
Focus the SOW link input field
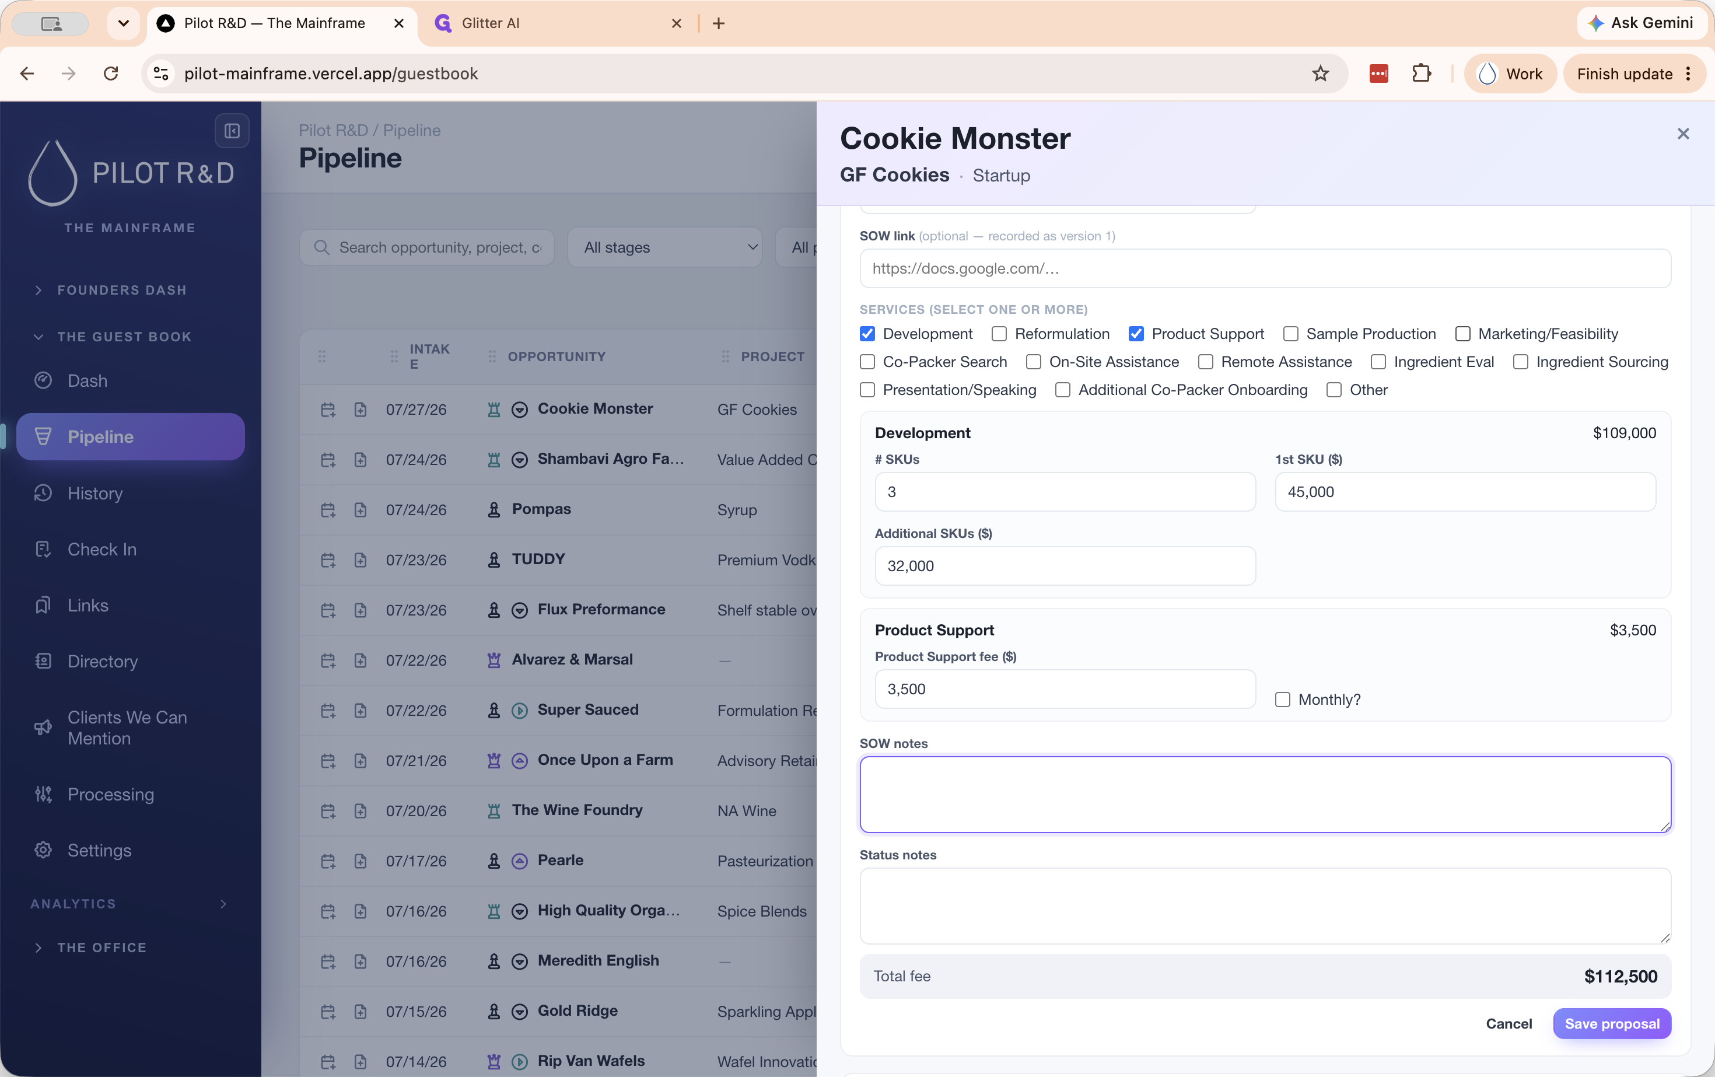[x=1265, y=268]
